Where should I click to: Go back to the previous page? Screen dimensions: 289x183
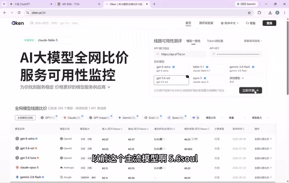coord(5,13)
